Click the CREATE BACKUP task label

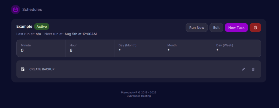coord(42,69)
